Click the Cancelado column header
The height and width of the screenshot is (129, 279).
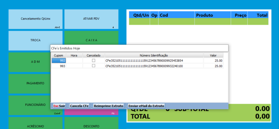(94, 55)
